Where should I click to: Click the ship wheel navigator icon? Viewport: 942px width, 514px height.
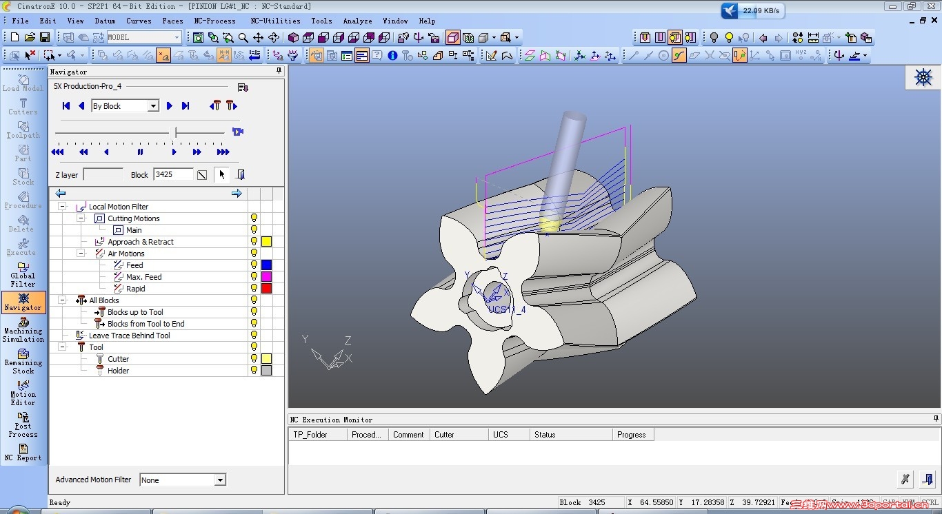click(x=923, y=77)
